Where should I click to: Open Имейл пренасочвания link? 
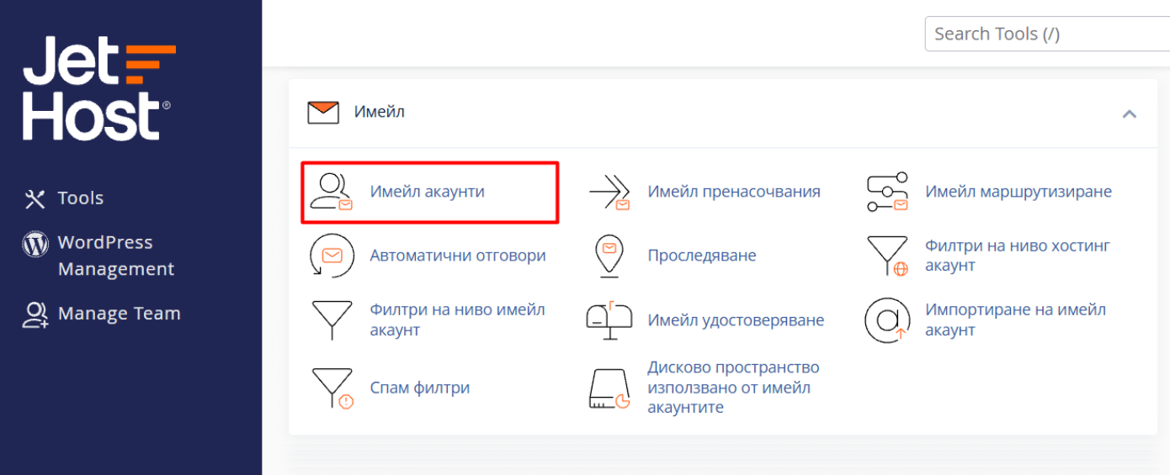click(734, 192)
